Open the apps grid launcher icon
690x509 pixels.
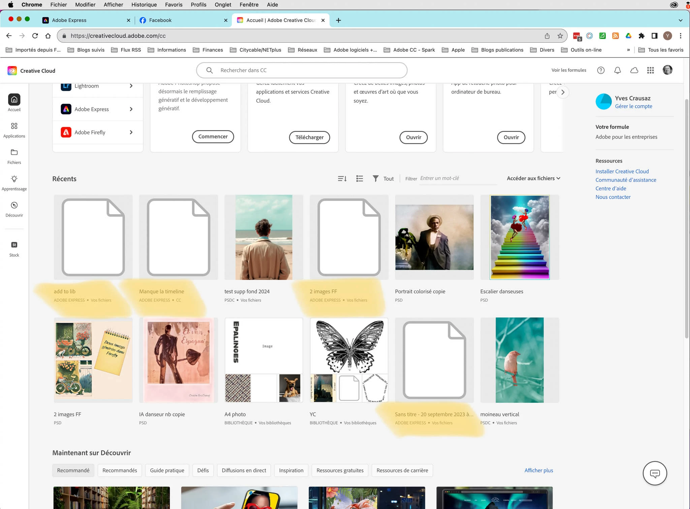(650, 70)
